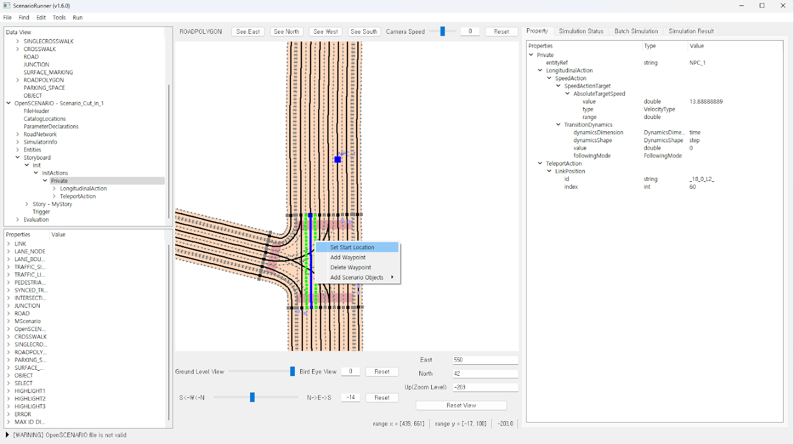
Task: Switch to the Simulation Status tab
Action: click(x=581, y=31)
